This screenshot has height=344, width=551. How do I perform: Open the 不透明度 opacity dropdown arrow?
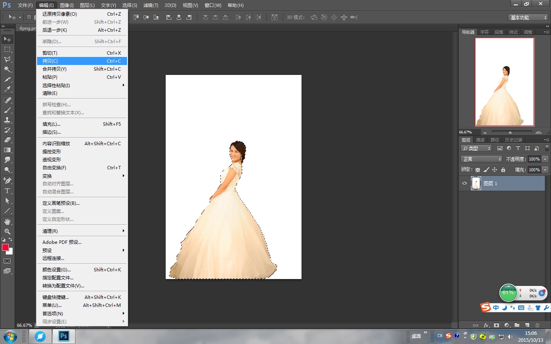coord(545,159)
